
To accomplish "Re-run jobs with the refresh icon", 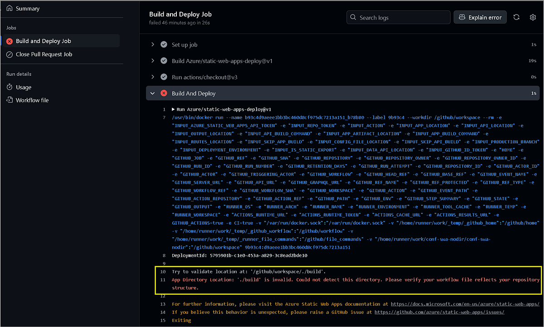I will coord(516,17).
